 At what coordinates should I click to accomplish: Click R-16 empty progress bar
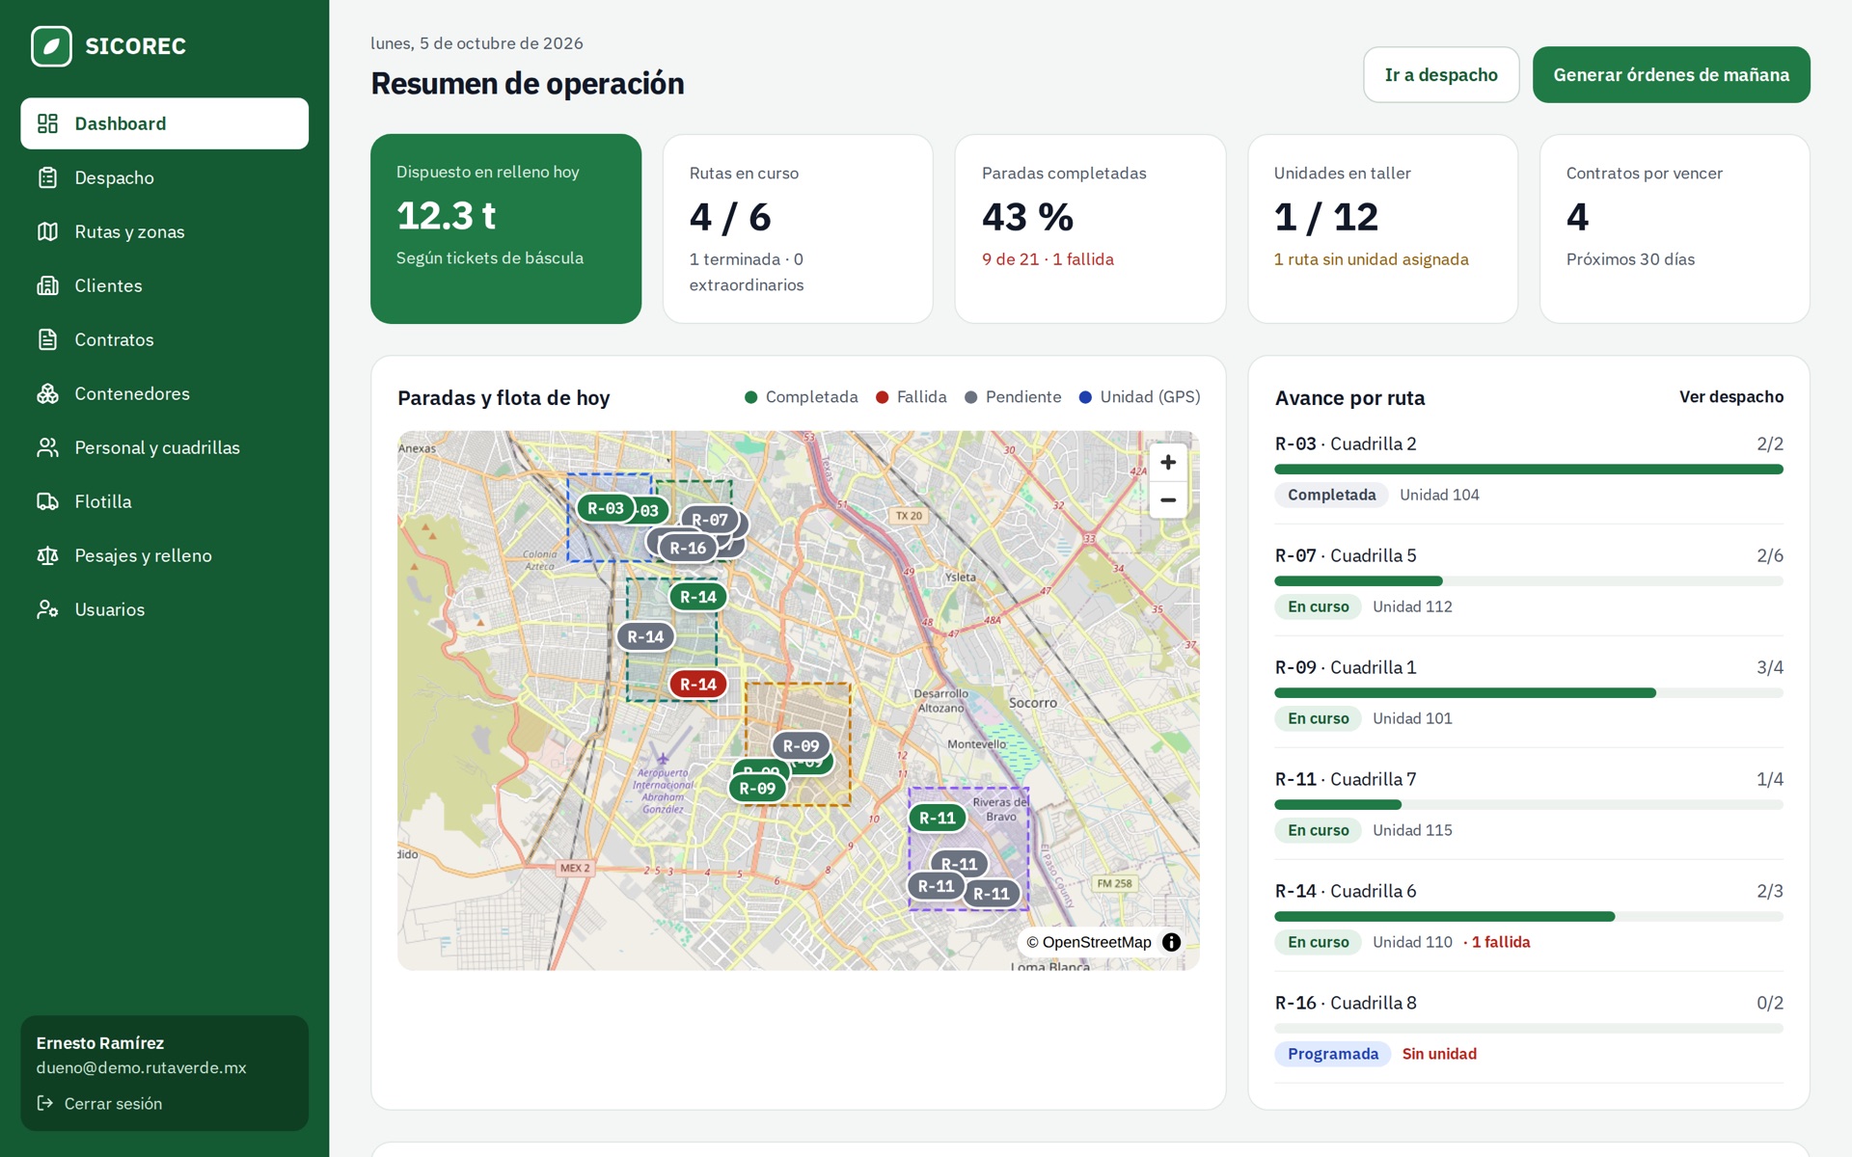[x=1529, y=1029]
